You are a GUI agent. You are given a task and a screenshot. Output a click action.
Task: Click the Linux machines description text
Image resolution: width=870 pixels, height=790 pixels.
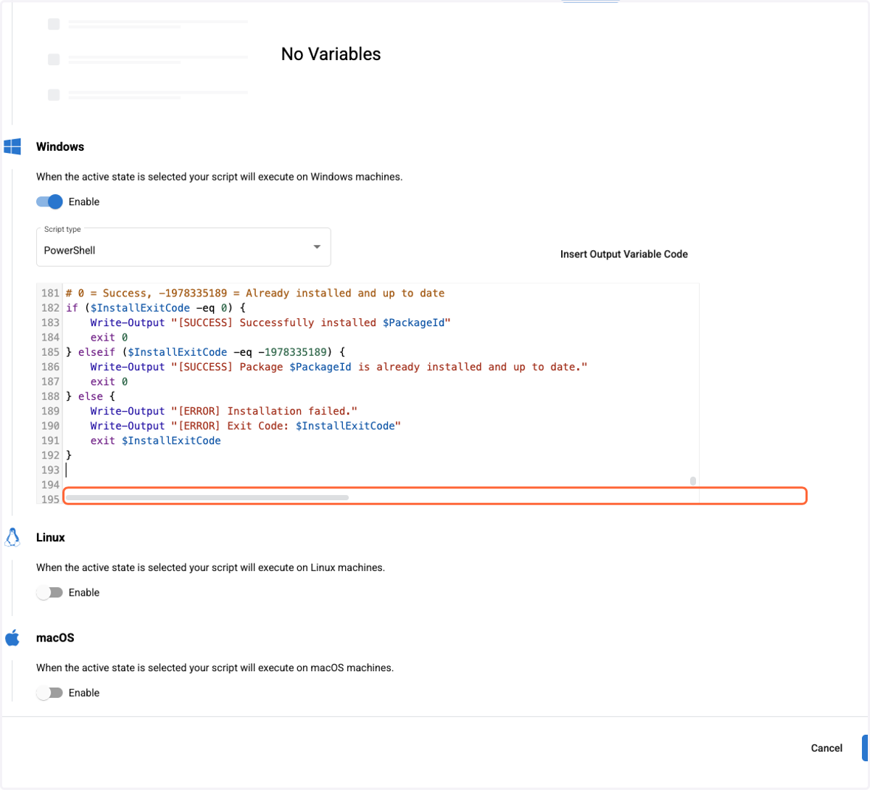click(x=211, y=567)
